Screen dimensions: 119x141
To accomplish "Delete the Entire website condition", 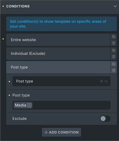I will pyautogui.click(x=114, y=43).
